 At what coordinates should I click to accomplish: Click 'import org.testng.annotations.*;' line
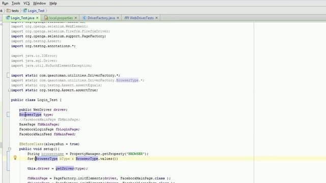click(x=43, y=46)
